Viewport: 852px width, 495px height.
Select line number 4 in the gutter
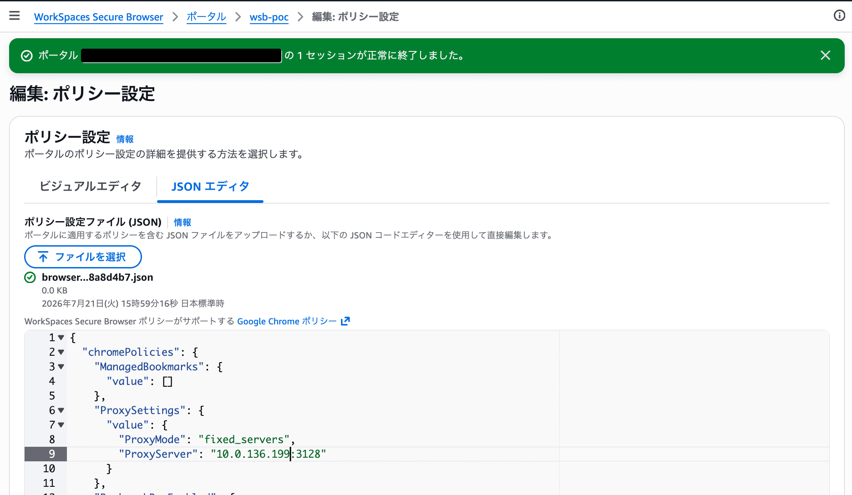click(x=52, y=381)
